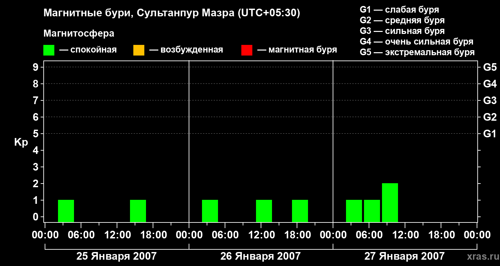Click the '— спокойная' legend text
Screen dimensions: 500x266
88,50
